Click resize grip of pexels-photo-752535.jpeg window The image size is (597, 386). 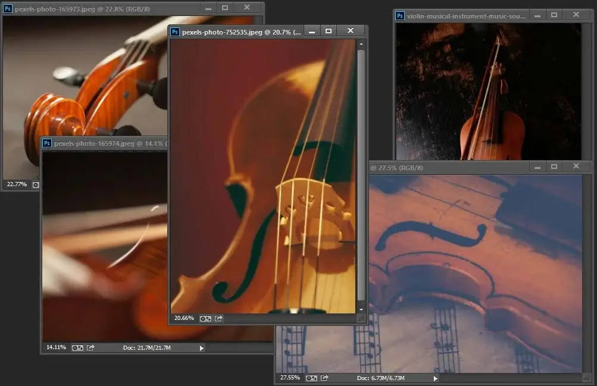(361, 319)
